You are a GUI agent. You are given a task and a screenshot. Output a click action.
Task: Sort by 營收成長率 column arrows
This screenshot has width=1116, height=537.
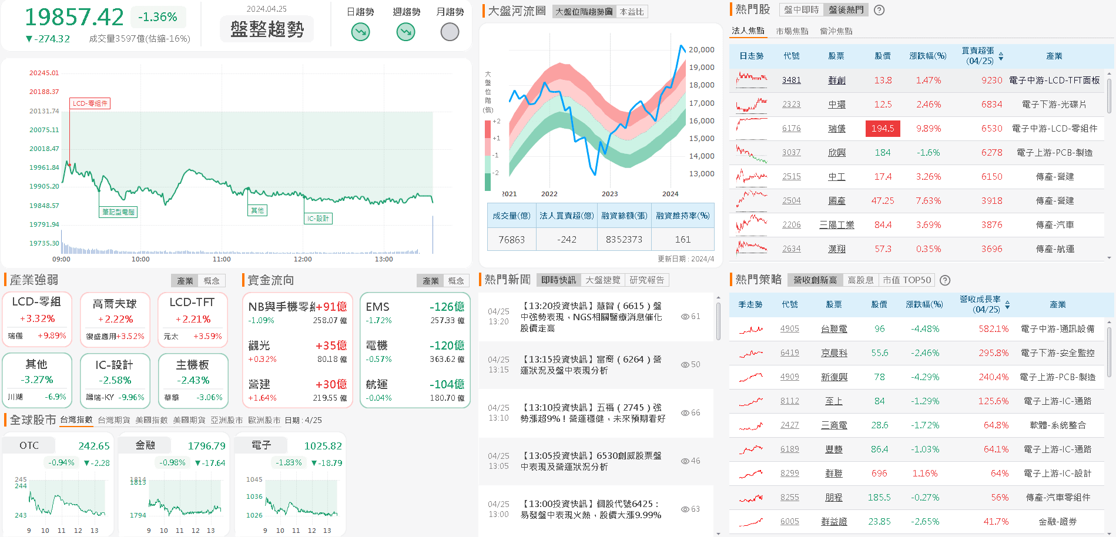[x=1007, y=305]
